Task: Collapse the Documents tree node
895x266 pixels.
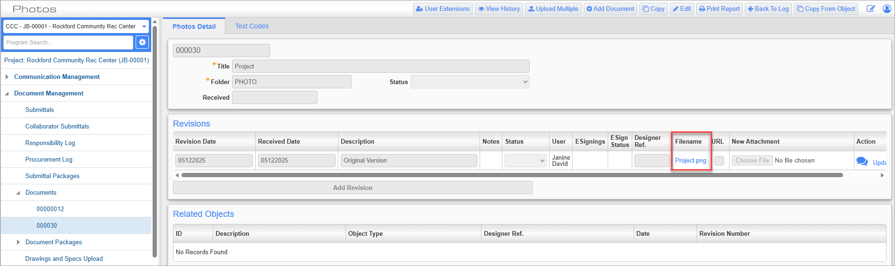Action: [x=18, y=193]
